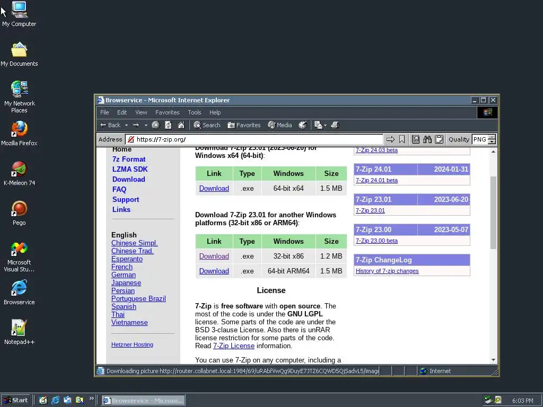Viewport: 543px width, 407px height.
Task: Open the 7-Zip 24.01 beta link
Action: point(376,180)
